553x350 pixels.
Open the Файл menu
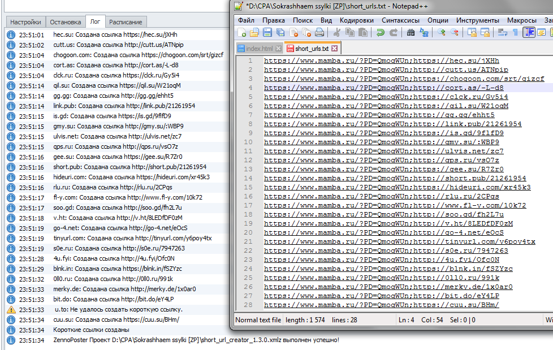246,20
